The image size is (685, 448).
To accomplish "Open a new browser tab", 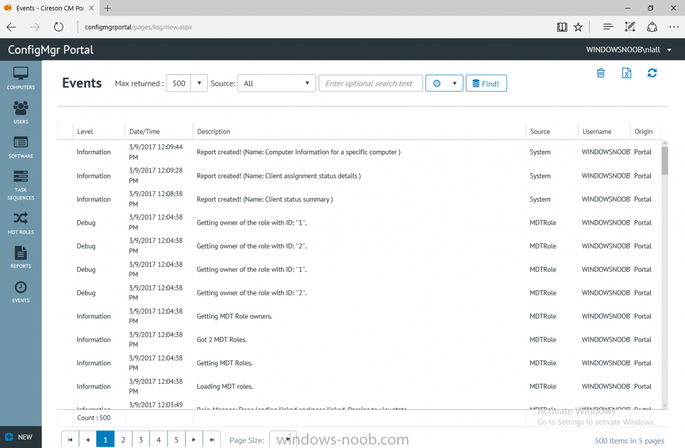I will (108, 8).
